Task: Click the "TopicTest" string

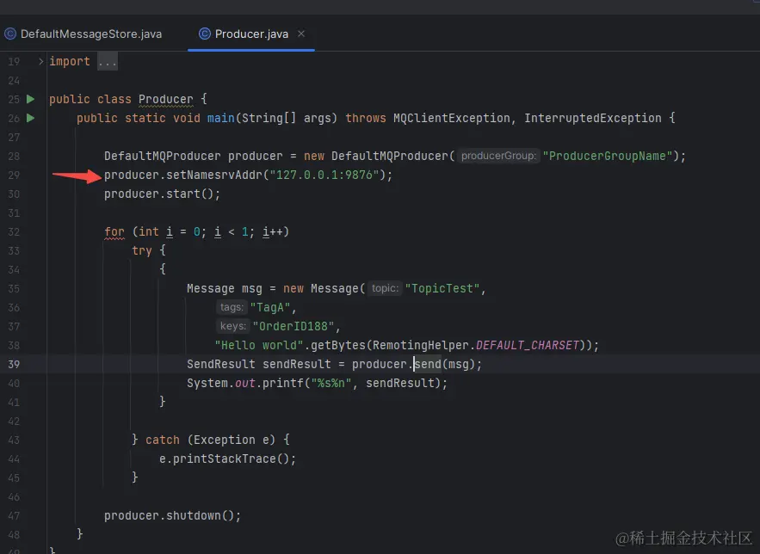Action: coord(442,288)
